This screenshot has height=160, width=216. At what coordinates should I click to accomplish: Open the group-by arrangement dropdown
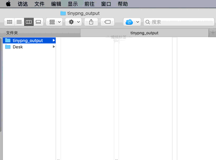pos(54,22)
